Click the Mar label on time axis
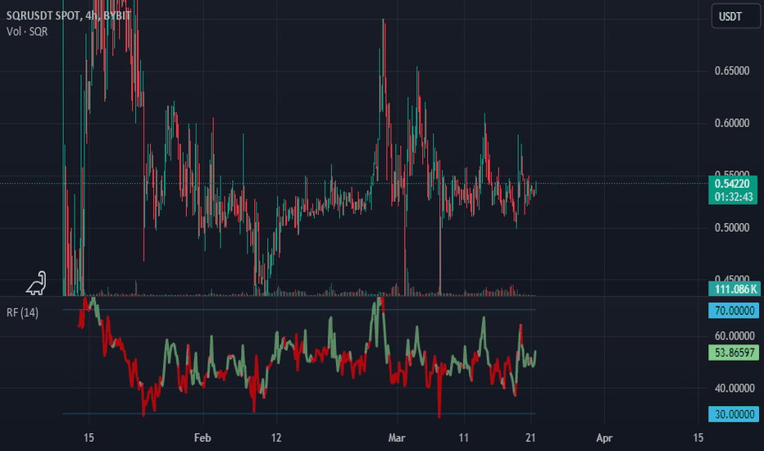This screenshot has height=451, width=764. [397, 438]
